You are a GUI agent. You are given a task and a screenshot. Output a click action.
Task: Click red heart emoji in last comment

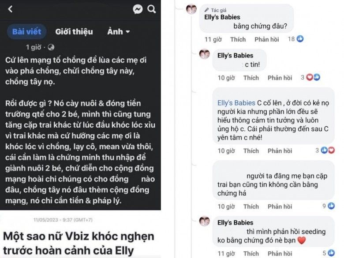coord(302,241)
